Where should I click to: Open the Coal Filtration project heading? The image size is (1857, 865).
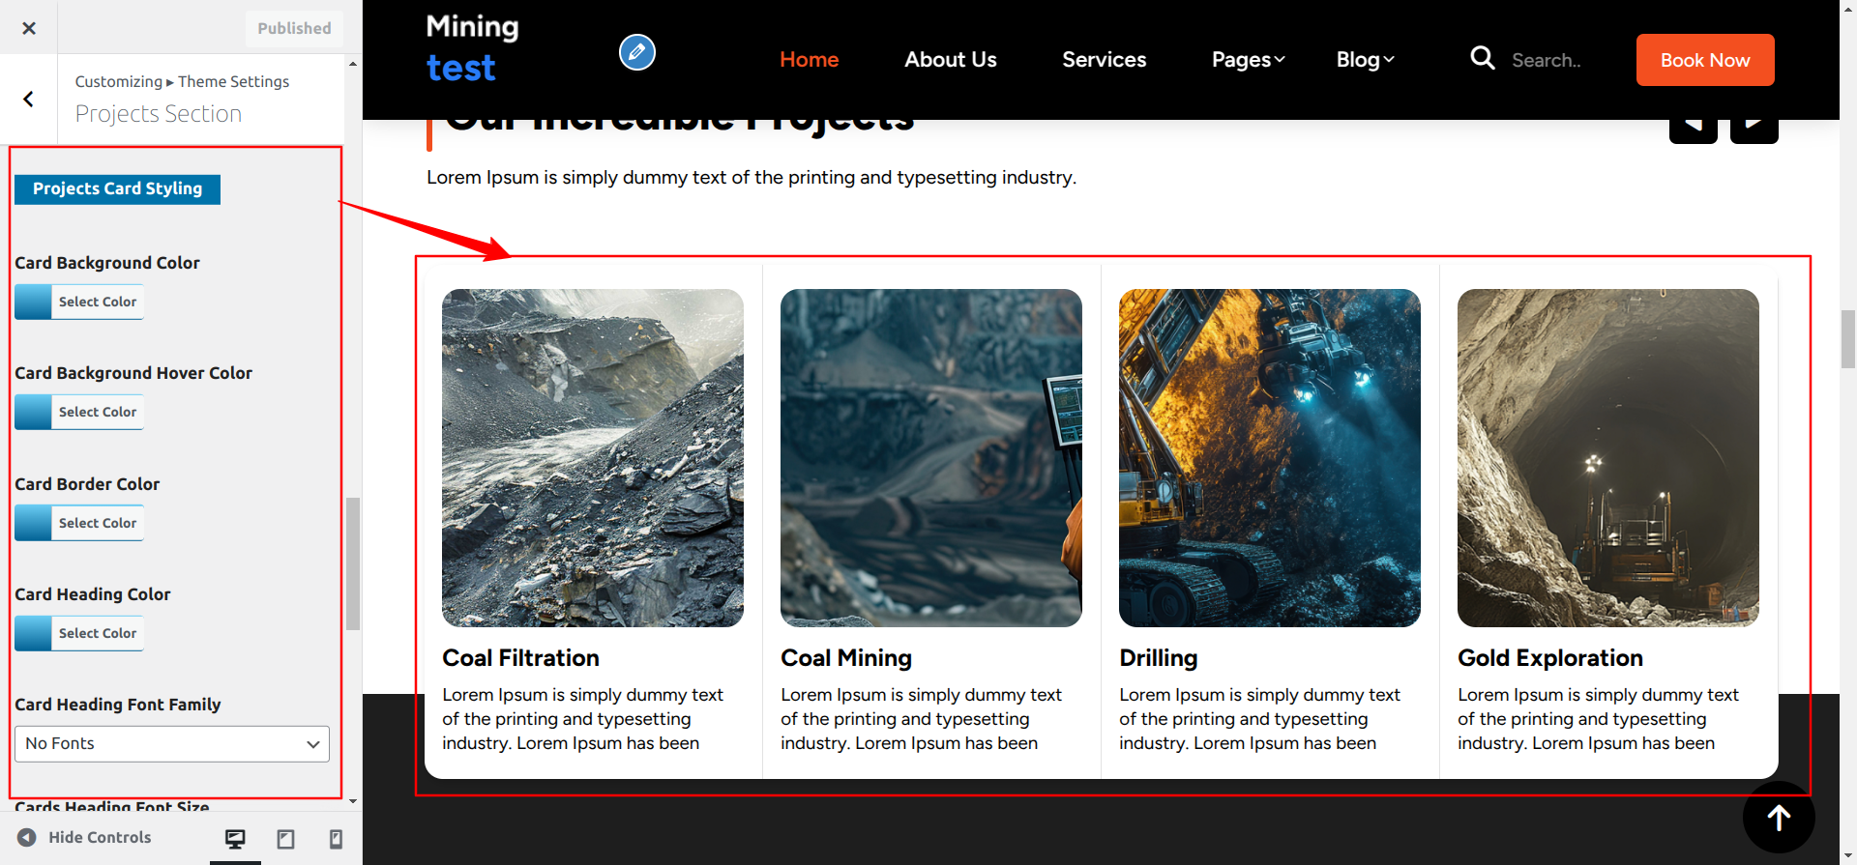point(520,658)
